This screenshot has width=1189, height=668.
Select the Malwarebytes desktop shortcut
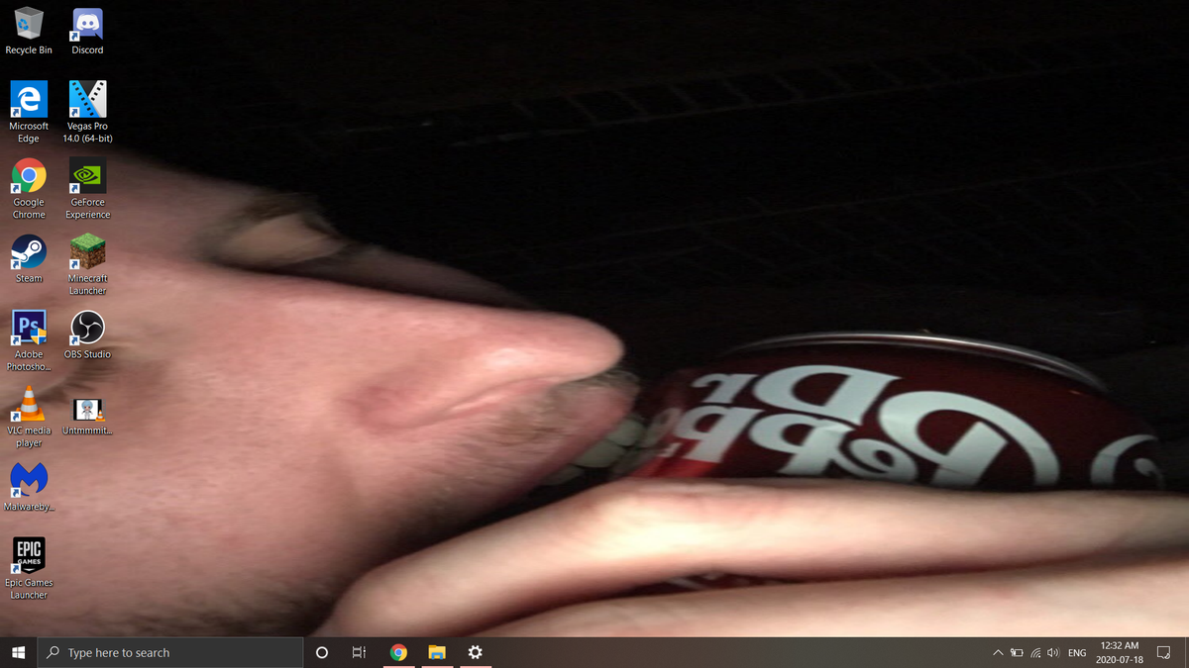29,487
